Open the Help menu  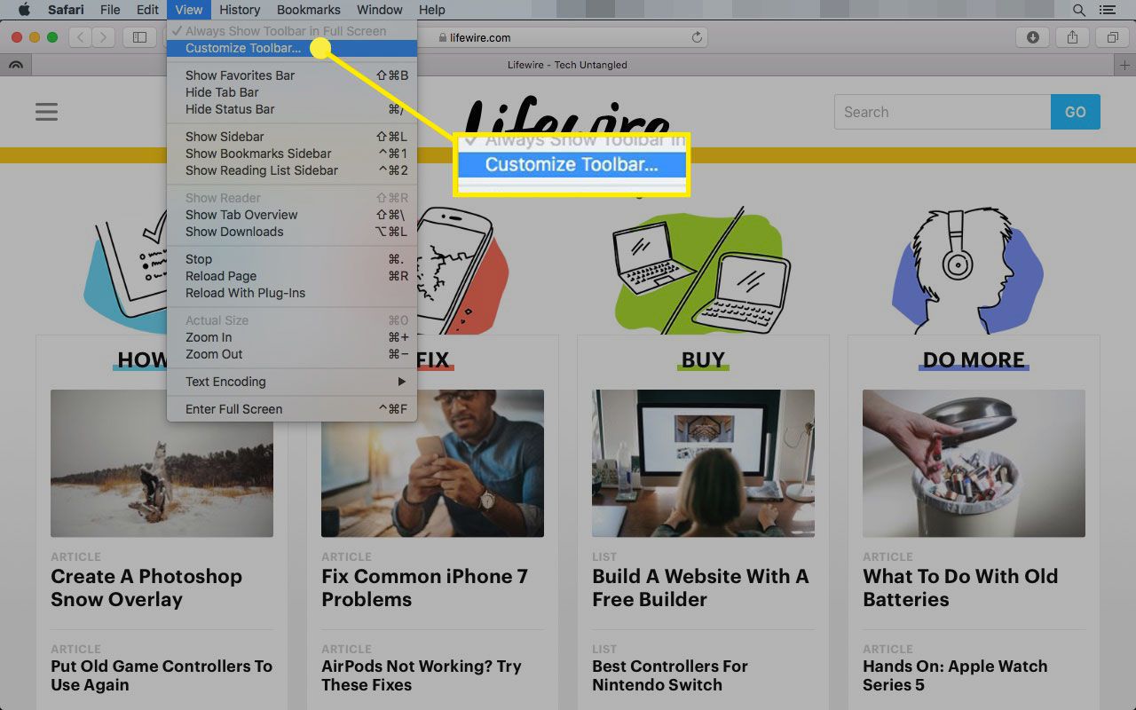click(x=431, y=10)
